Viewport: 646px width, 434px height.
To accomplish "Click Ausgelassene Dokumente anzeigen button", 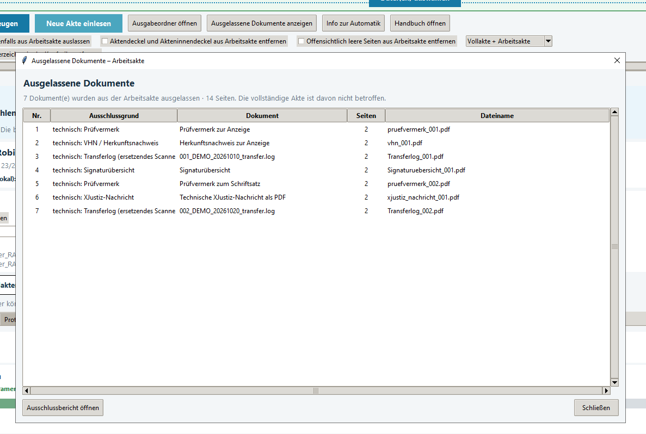I will tap(262, 23).
